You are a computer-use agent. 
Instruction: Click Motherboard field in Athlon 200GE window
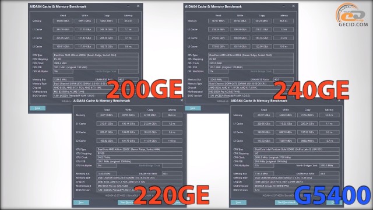click(x=96, y=92)
